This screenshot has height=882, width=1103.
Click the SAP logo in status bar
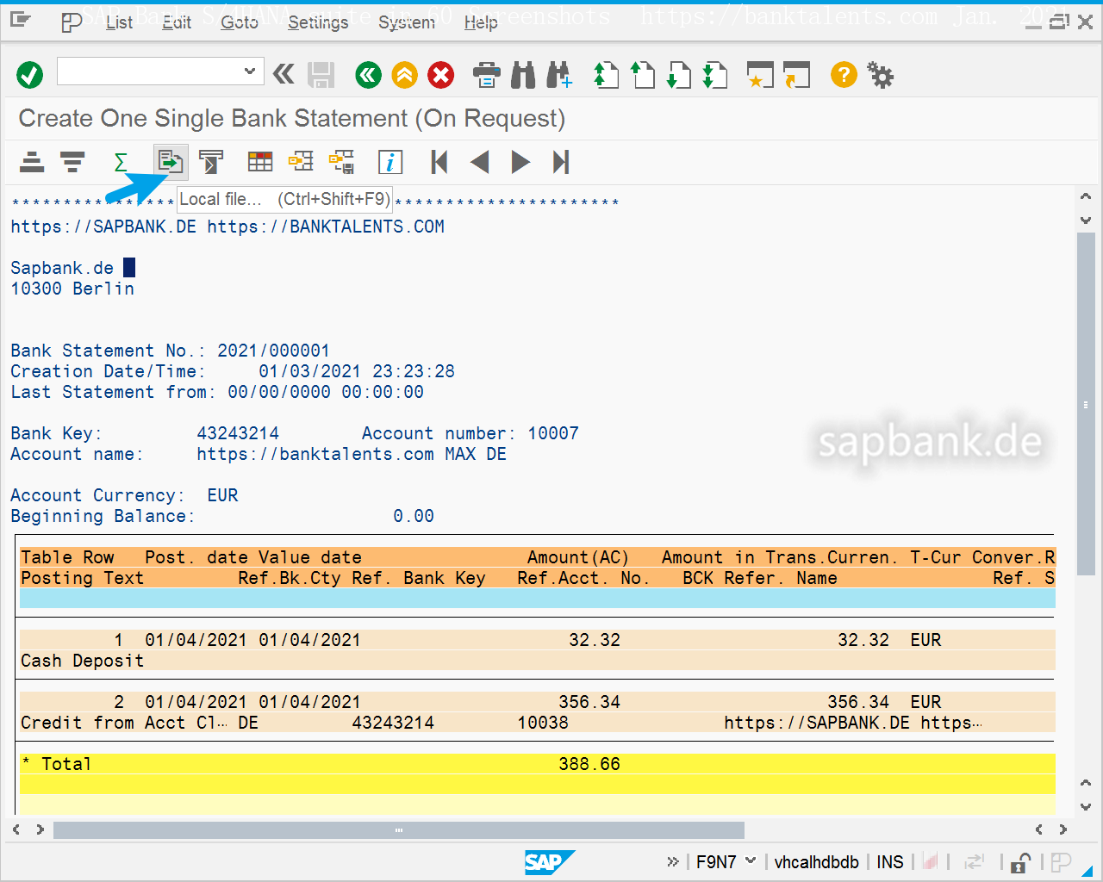point(549,862)
